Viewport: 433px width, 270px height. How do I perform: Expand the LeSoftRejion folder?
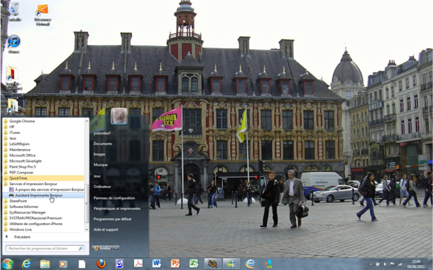coord(44,144)
